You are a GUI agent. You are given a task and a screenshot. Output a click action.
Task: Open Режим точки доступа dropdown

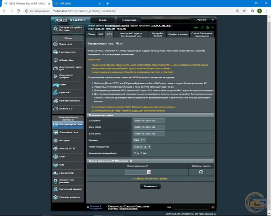[142, 147]
